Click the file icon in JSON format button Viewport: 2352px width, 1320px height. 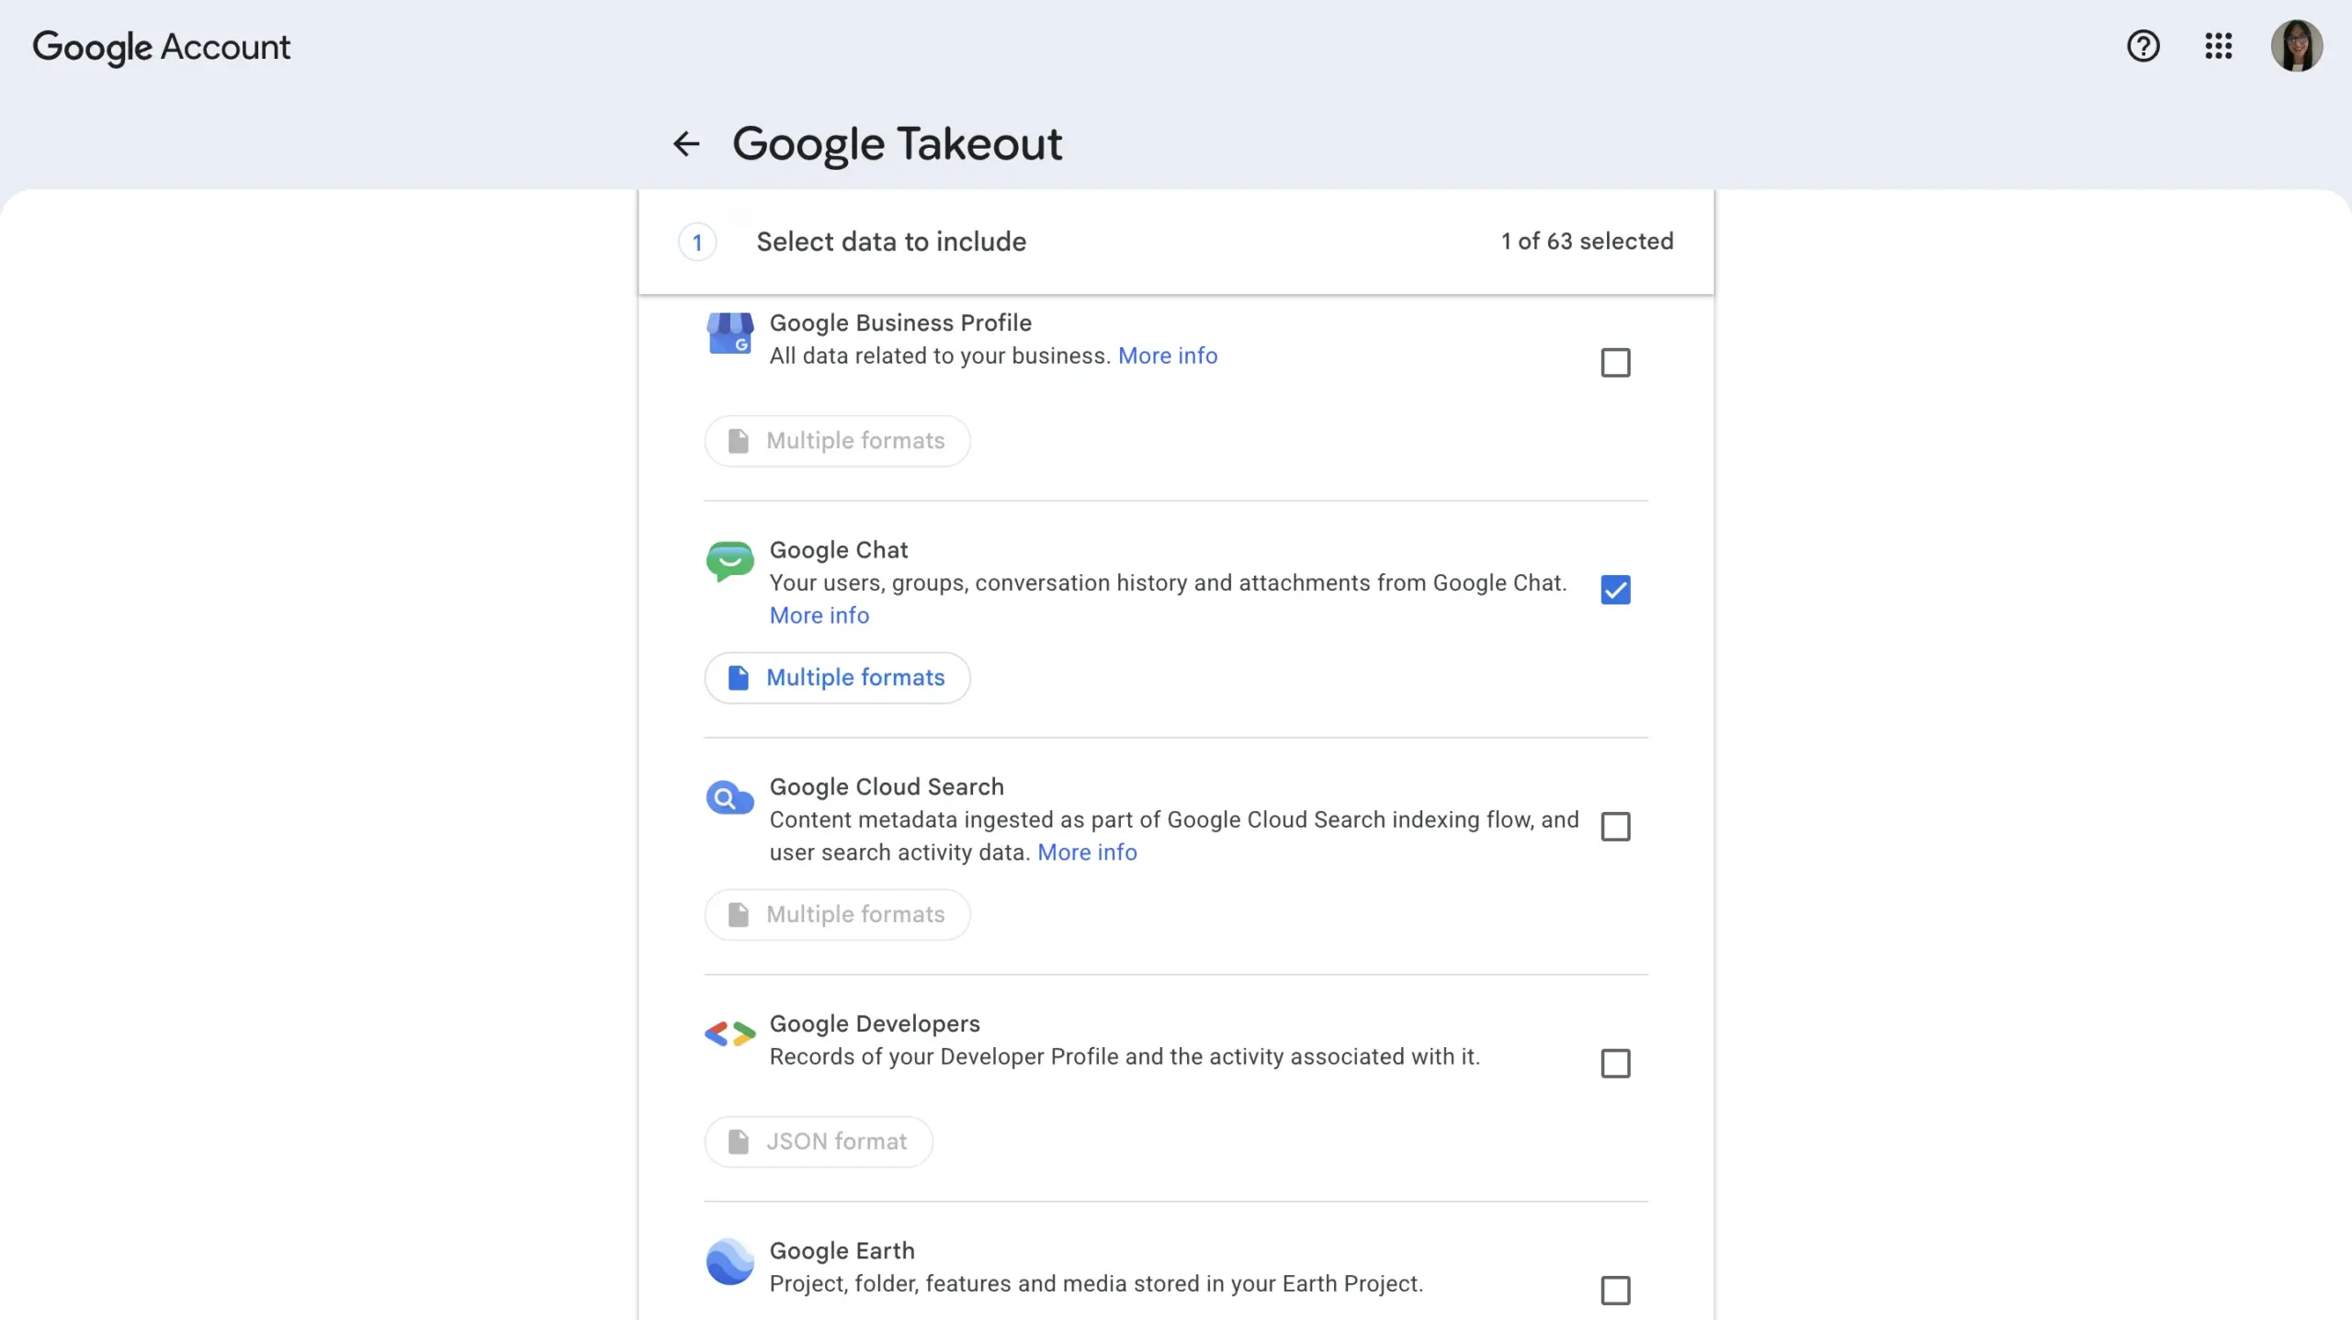pos(738,1142)
